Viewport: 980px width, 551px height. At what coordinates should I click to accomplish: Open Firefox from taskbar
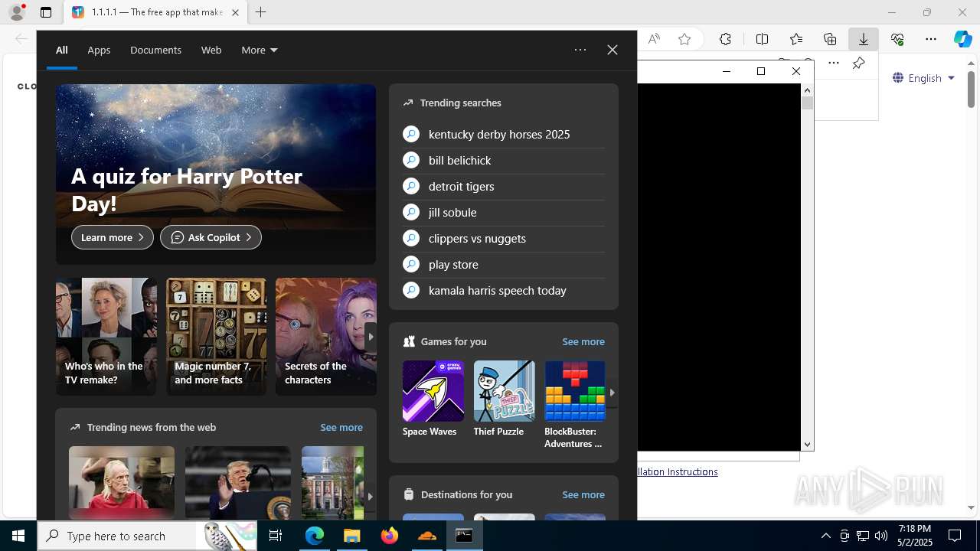(x=390, y=536)
